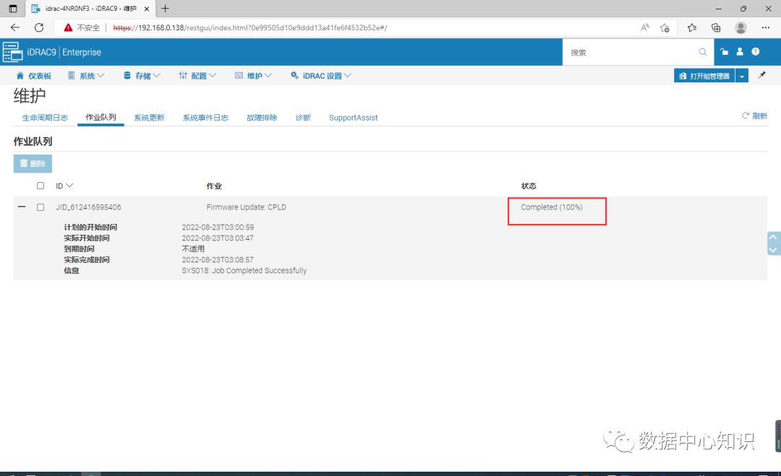Open the browser favorites list icon
This screenshot has width=781, height=476.
click(x=692, y=28)
